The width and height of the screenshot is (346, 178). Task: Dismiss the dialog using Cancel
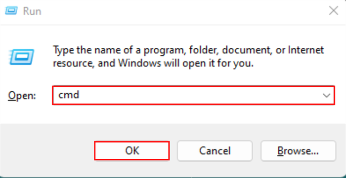point(215,151)
